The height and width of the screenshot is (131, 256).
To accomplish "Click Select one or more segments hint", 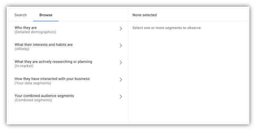I will 167,28.
